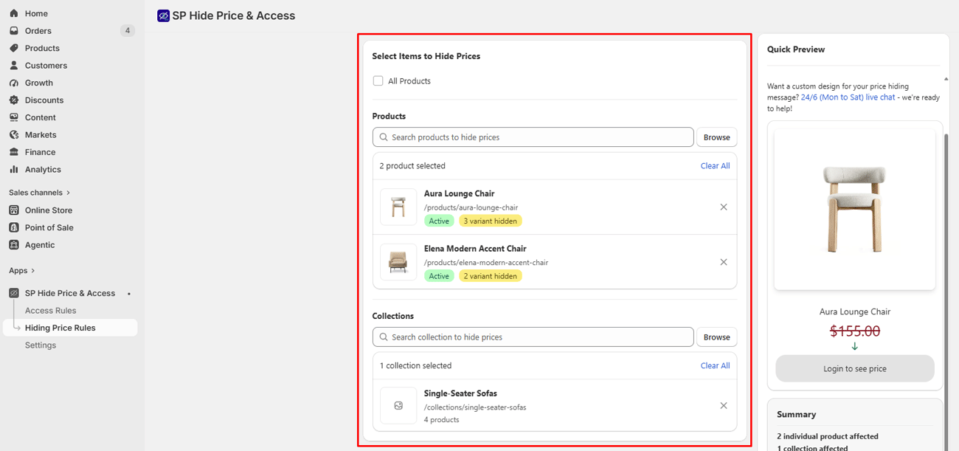Remove Elena Modern Accent Chair with X icon
Image resolution: width=959 pixels, height=451 pixels.
tap(724, 262)
